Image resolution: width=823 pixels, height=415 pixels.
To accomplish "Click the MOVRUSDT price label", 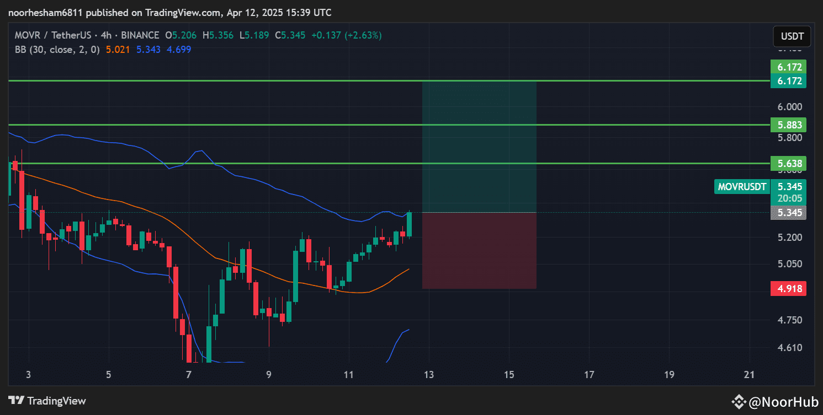I will (742, 186).
